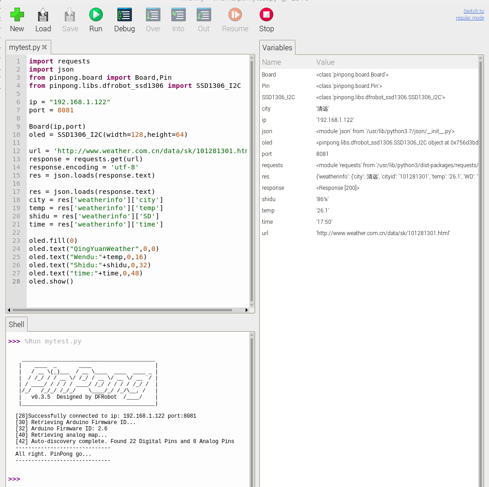
Task: Click line number 28 in editor gutter
Action: coord(16,281)
